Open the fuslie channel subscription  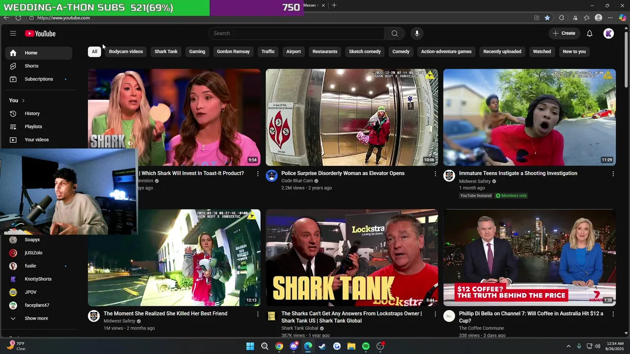coord(39,266)
